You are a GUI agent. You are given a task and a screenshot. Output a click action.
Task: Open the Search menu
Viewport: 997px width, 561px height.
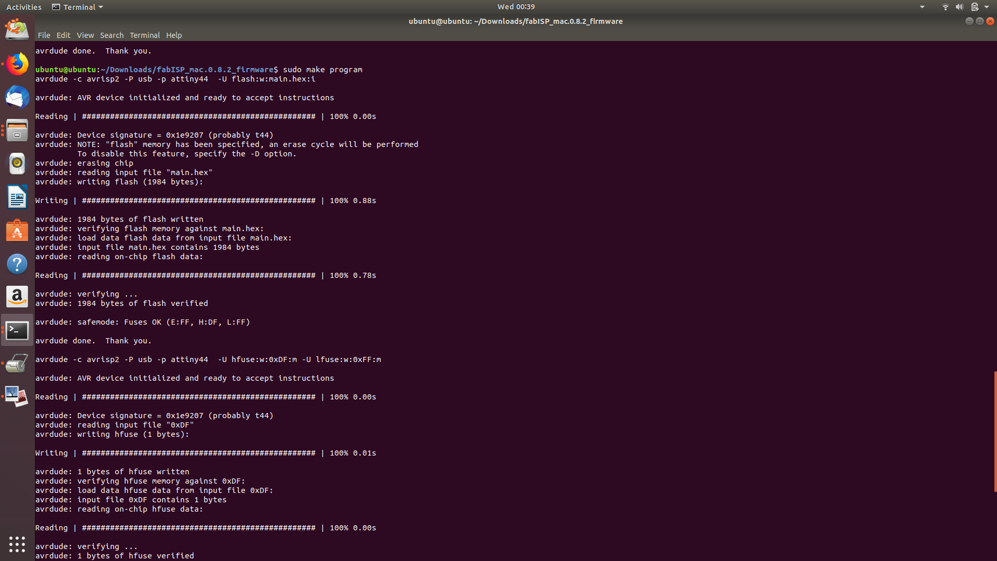tap(112, 35)
